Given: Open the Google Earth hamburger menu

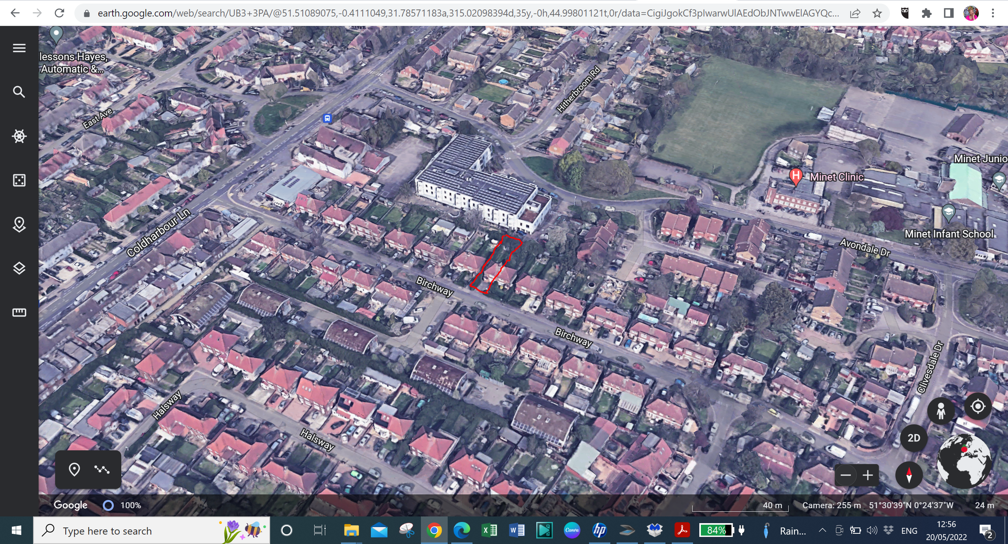Looking at the screenshot, I should click(x=19, y=48).
